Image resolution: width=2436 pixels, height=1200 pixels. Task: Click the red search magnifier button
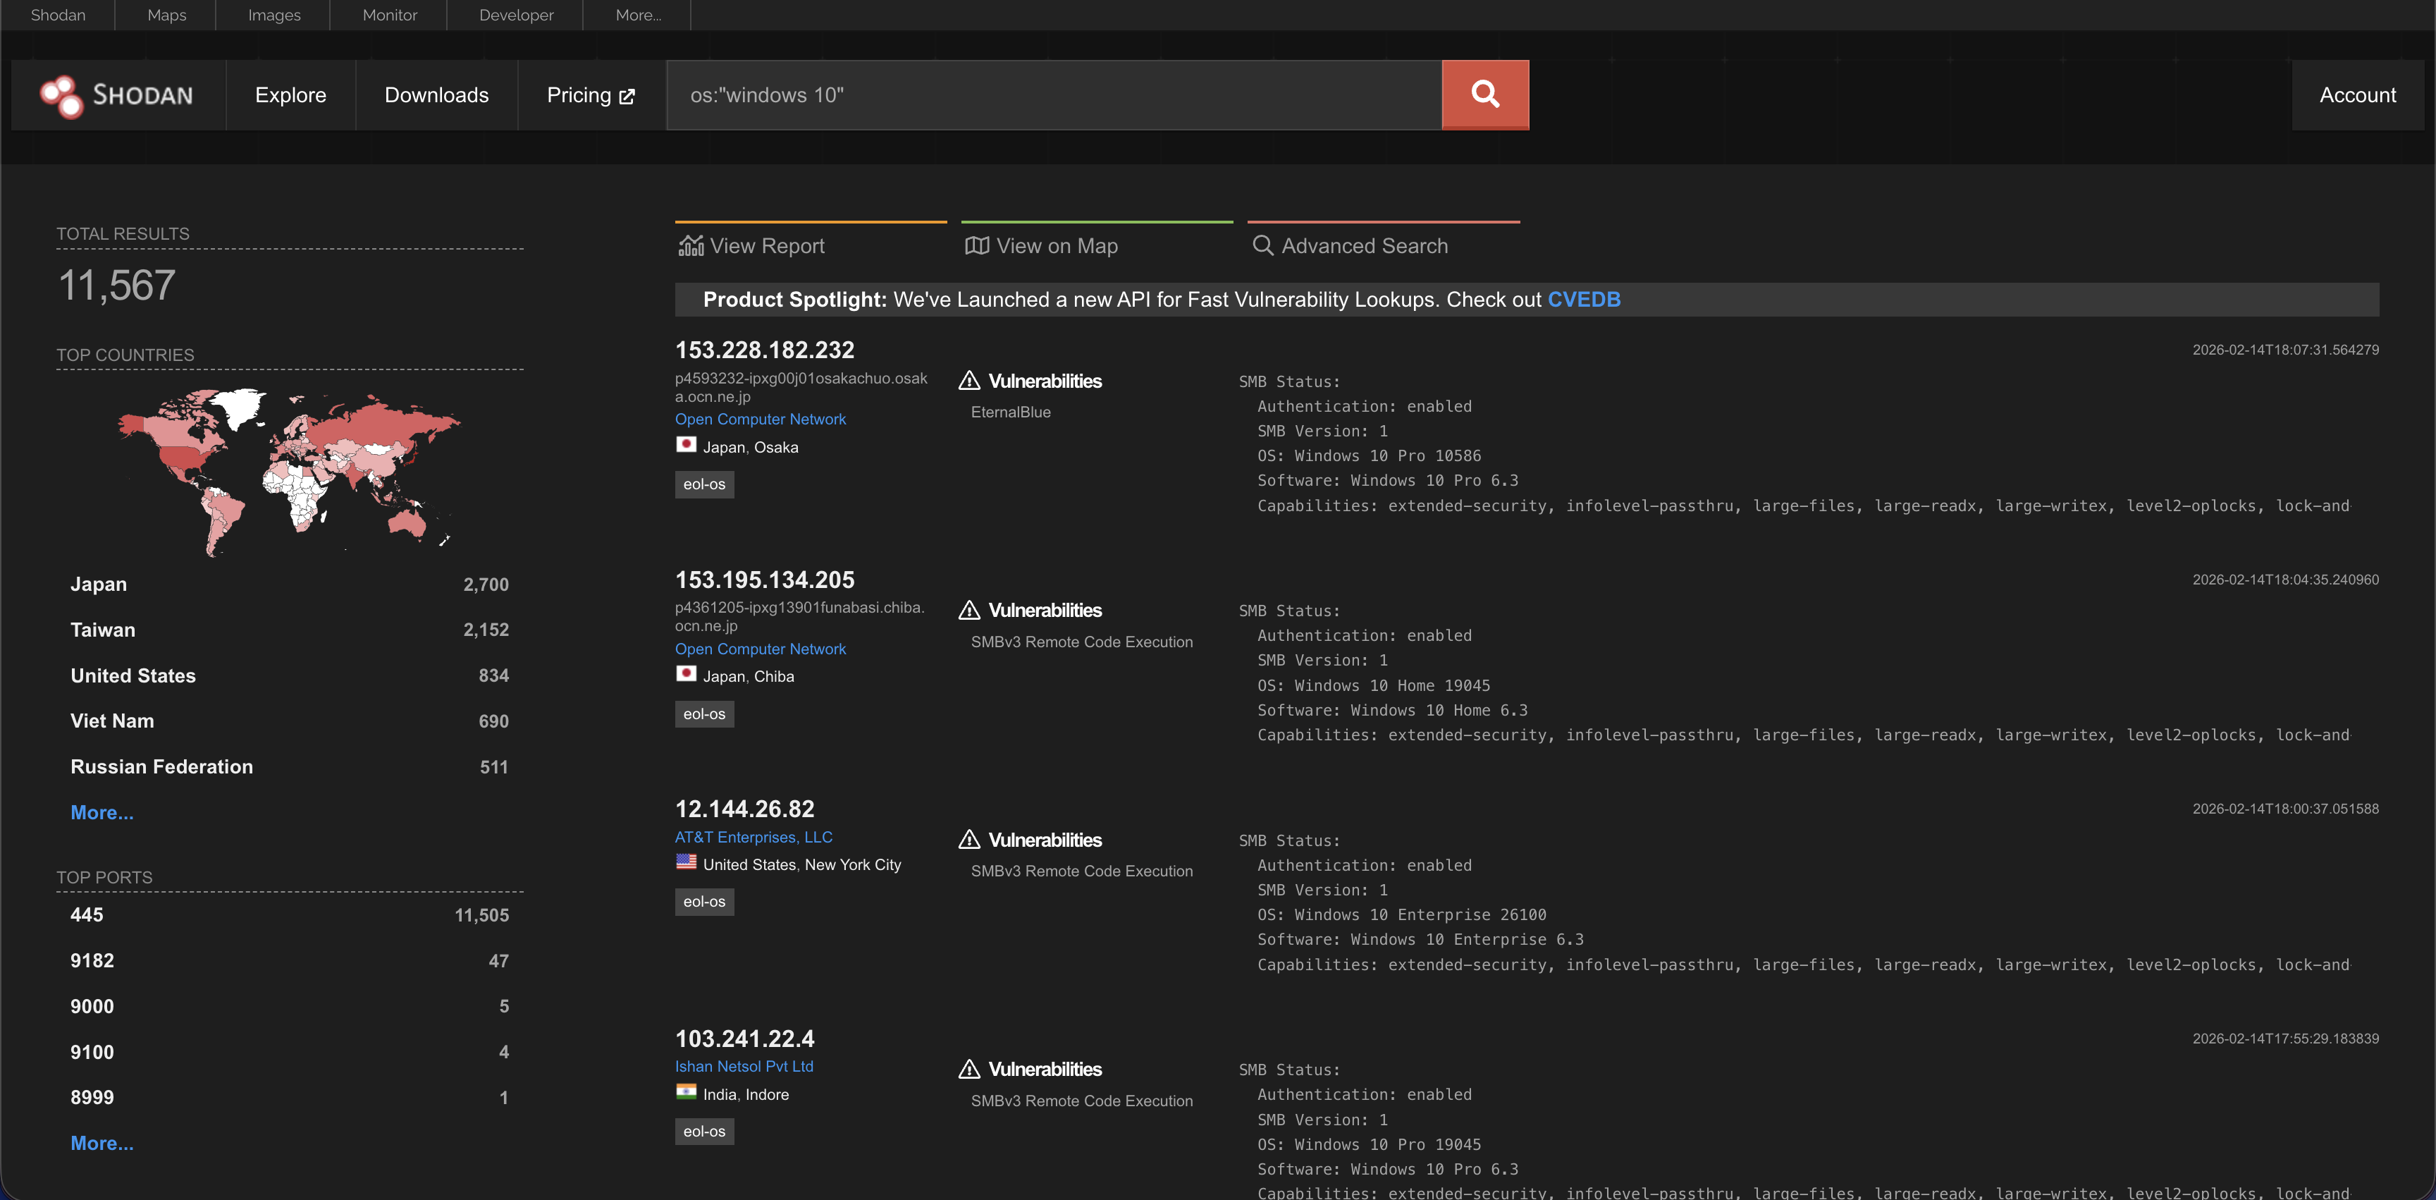1484,94
